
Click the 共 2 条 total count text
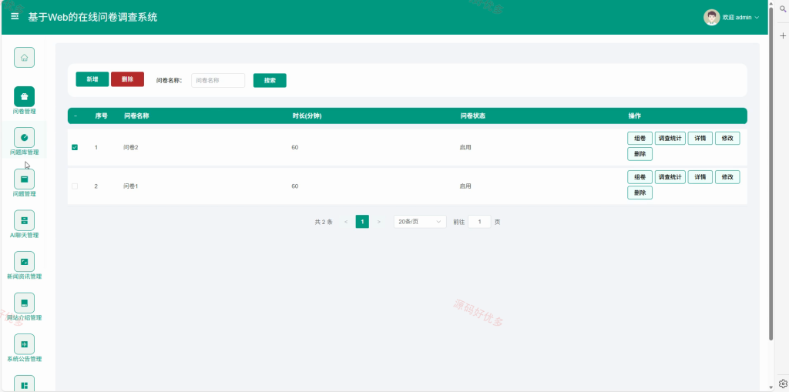pyautogui.click(x=324, y=222)
